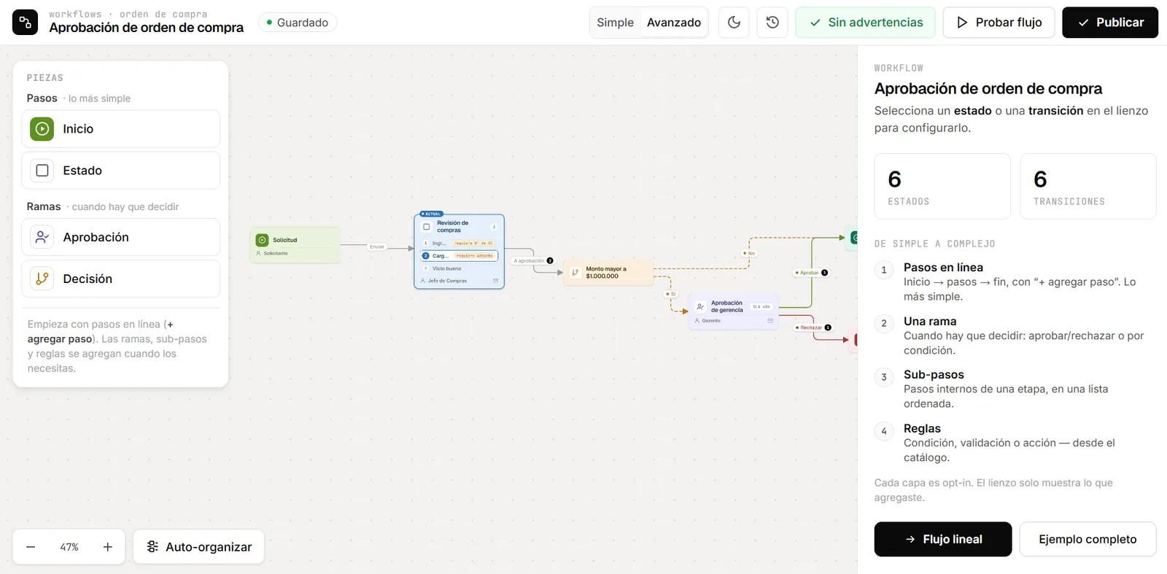The height and width of the screenshot is (574, 1167).
Task: Select the Solicitud node on canvas
Action: [x=295, y=245]
